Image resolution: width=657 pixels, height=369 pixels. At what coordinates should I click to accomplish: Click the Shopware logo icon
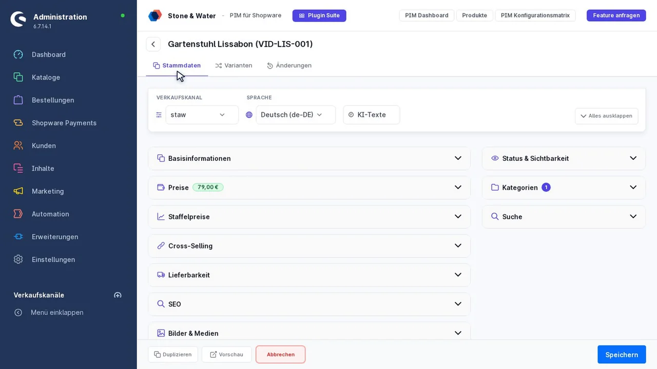point(18,19)
